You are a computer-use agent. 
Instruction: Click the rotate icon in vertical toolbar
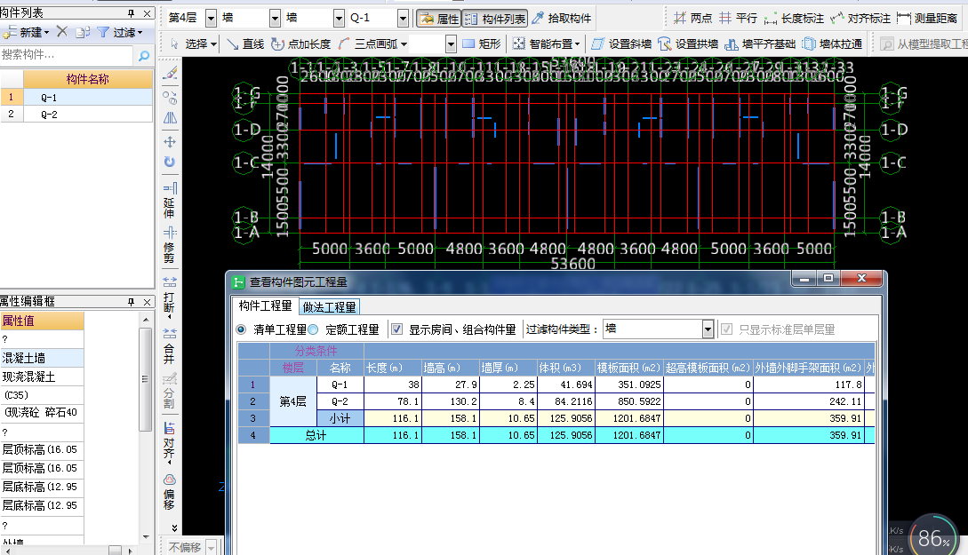click(171, 162)
